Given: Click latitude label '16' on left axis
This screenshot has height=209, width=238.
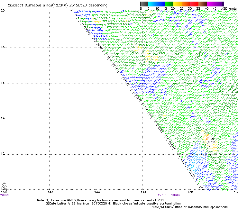Looking at the screenshot, I should pyautogui.click(x=3, y=83).
